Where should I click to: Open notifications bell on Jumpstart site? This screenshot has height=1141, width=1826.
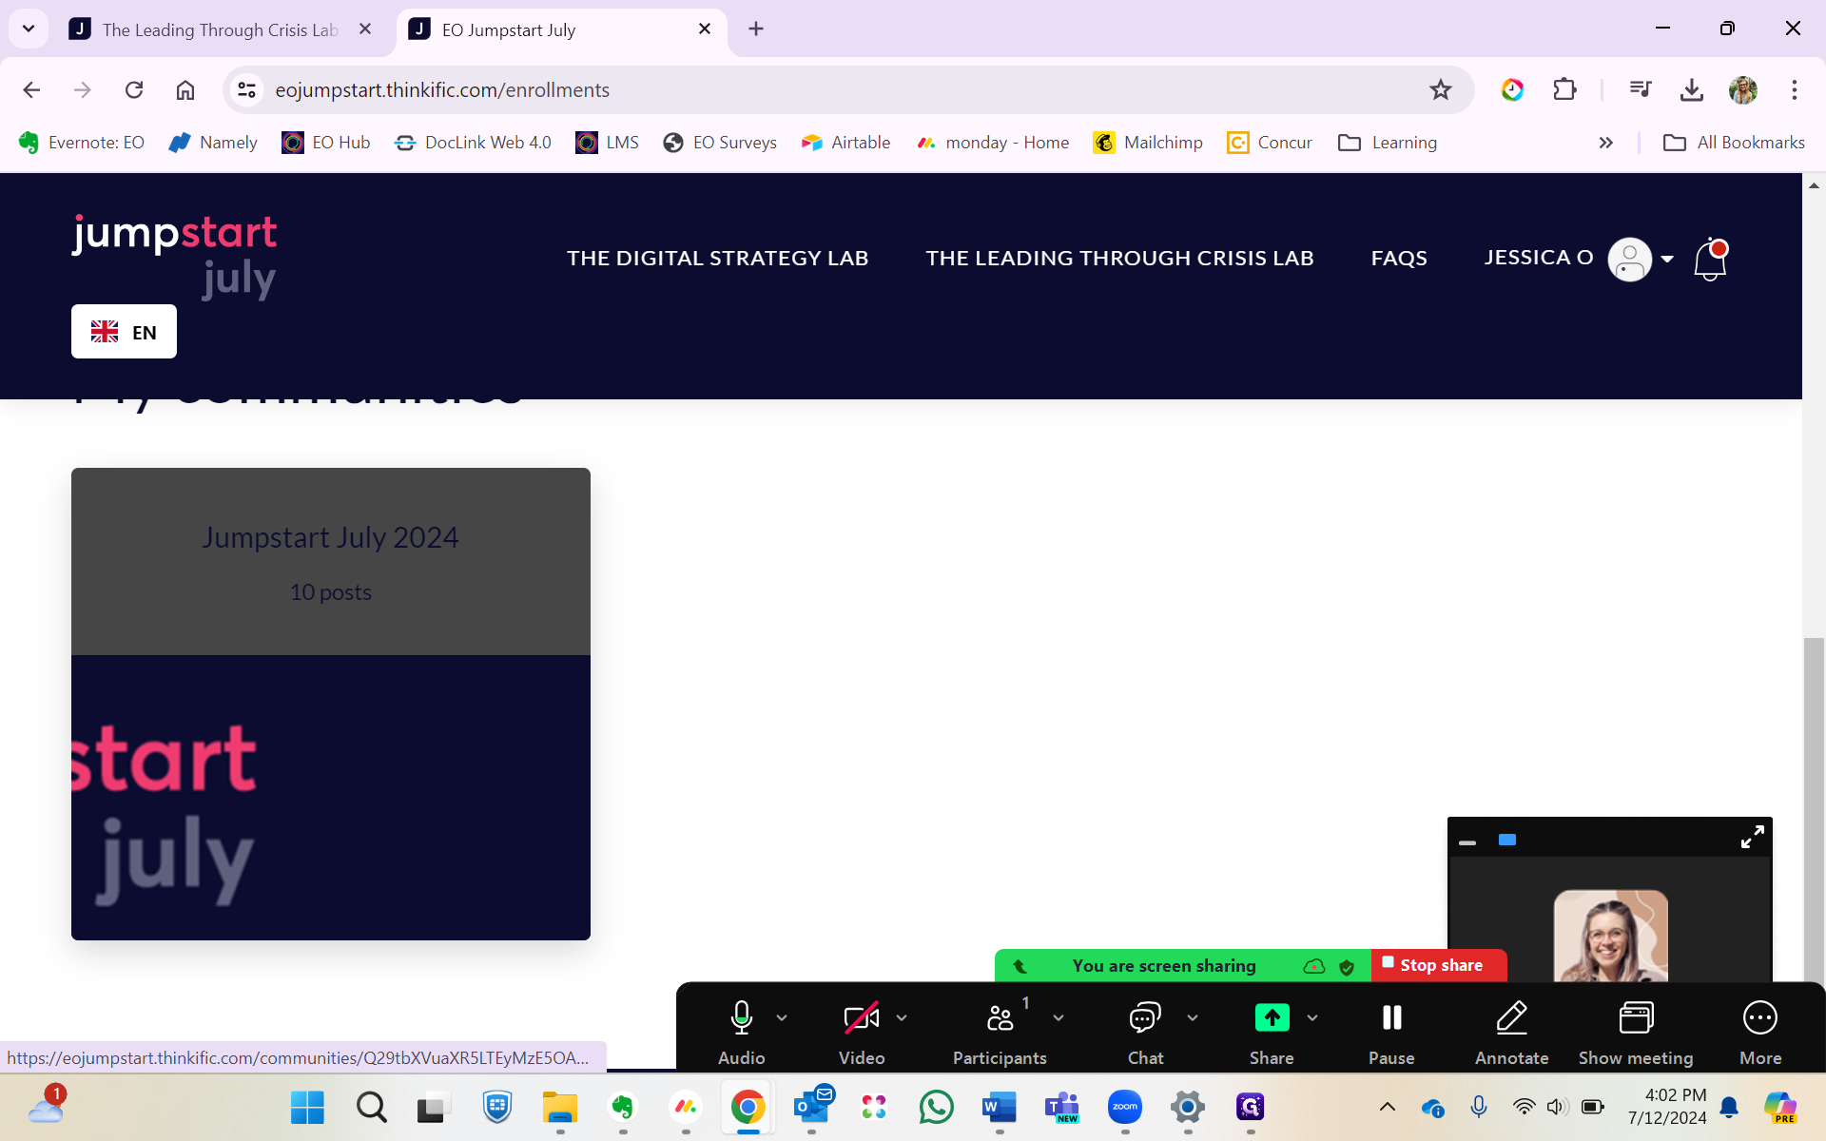coord(1711,259)
